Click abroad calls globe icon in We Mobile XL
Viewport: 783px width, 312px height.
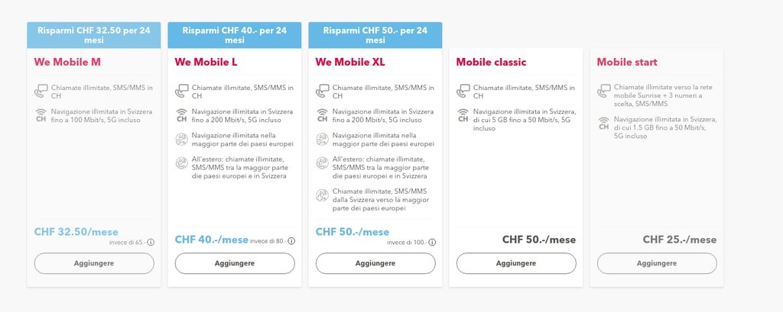322,162
